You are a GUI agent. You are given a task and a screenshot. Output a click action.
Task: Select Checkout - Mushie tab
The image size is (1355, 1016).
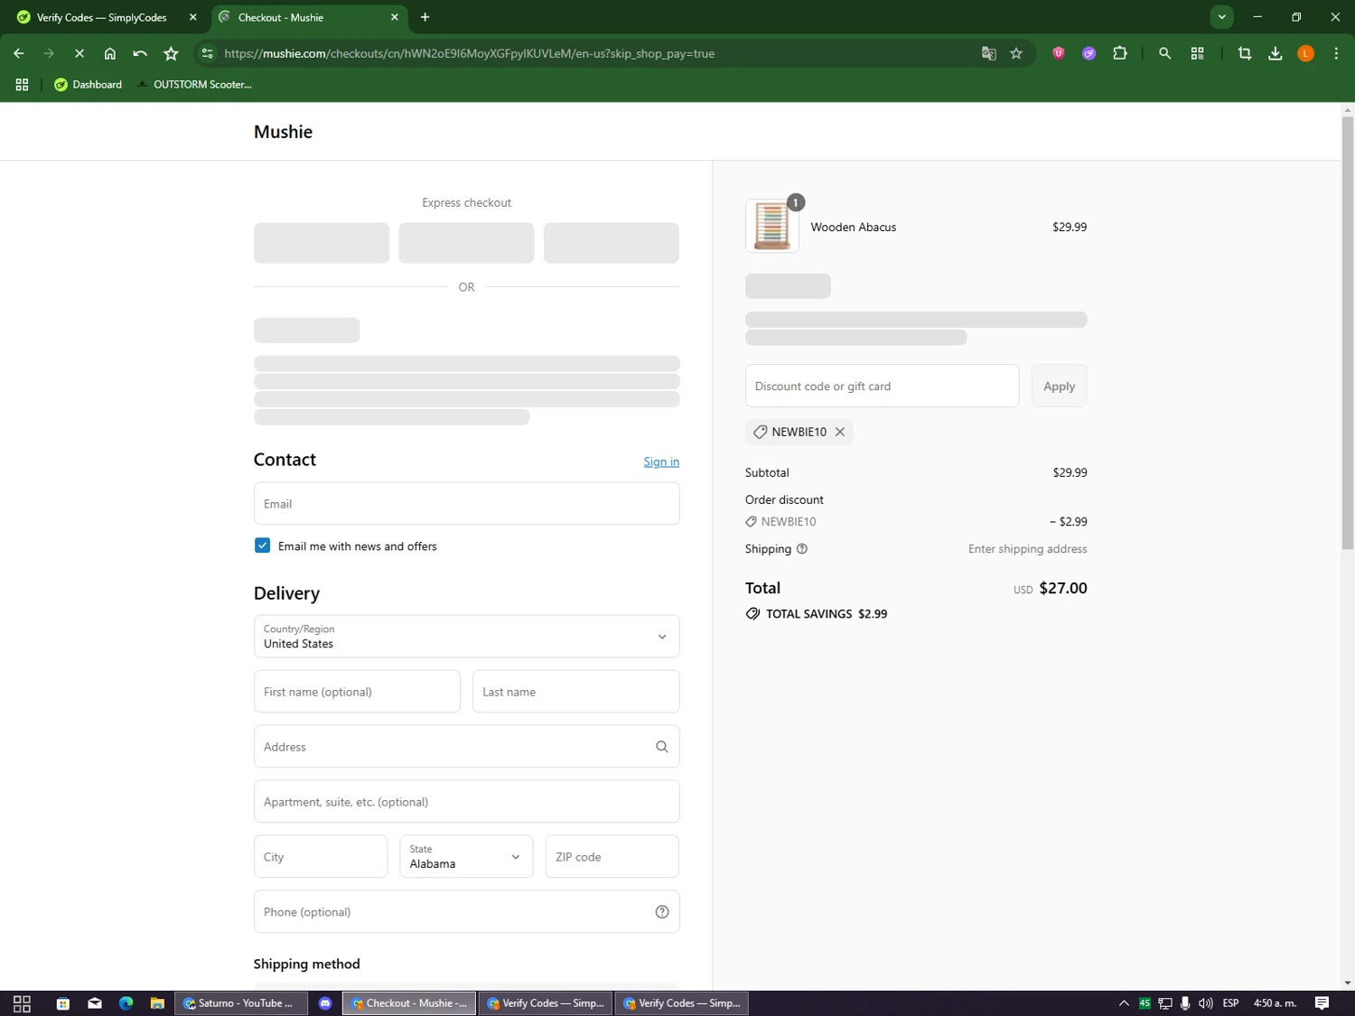(309, 17)
